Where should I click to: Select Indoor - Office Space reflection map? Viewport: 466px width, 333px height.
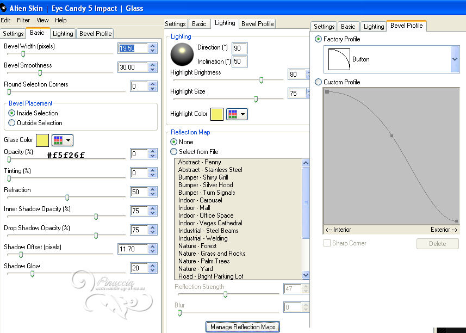(x=206, y=215)
